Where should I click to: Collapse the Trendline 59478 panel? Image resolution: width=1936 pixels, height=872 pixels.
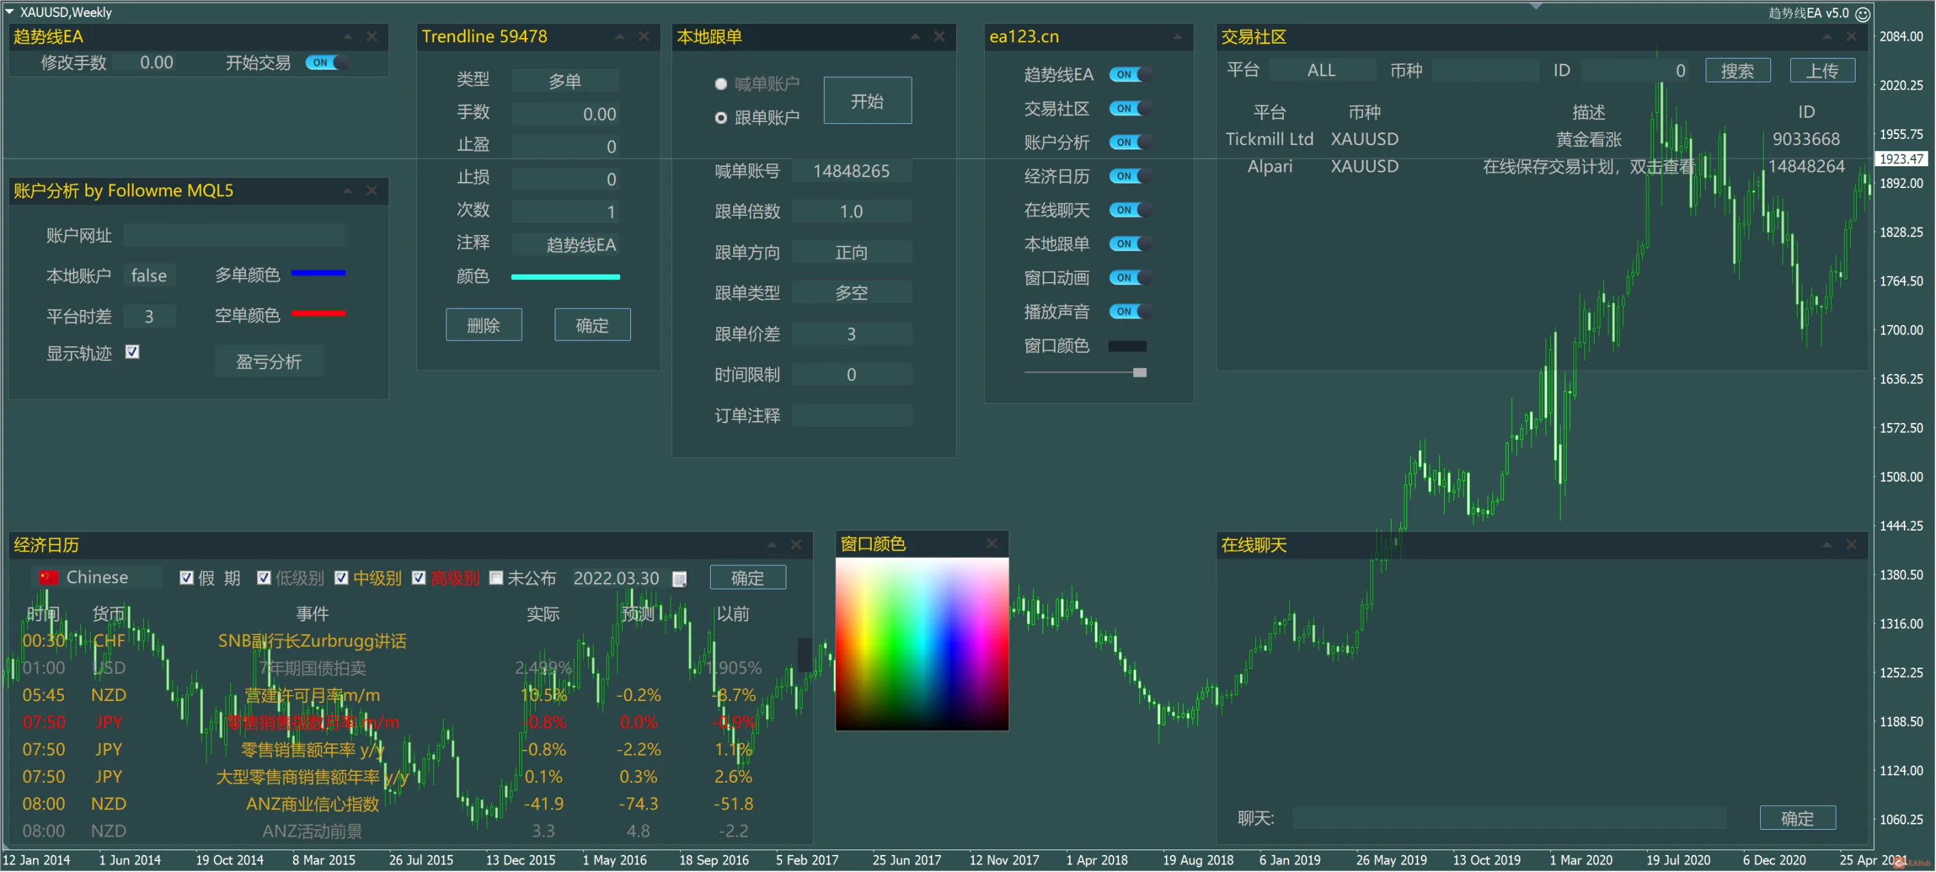click(619, 36)
